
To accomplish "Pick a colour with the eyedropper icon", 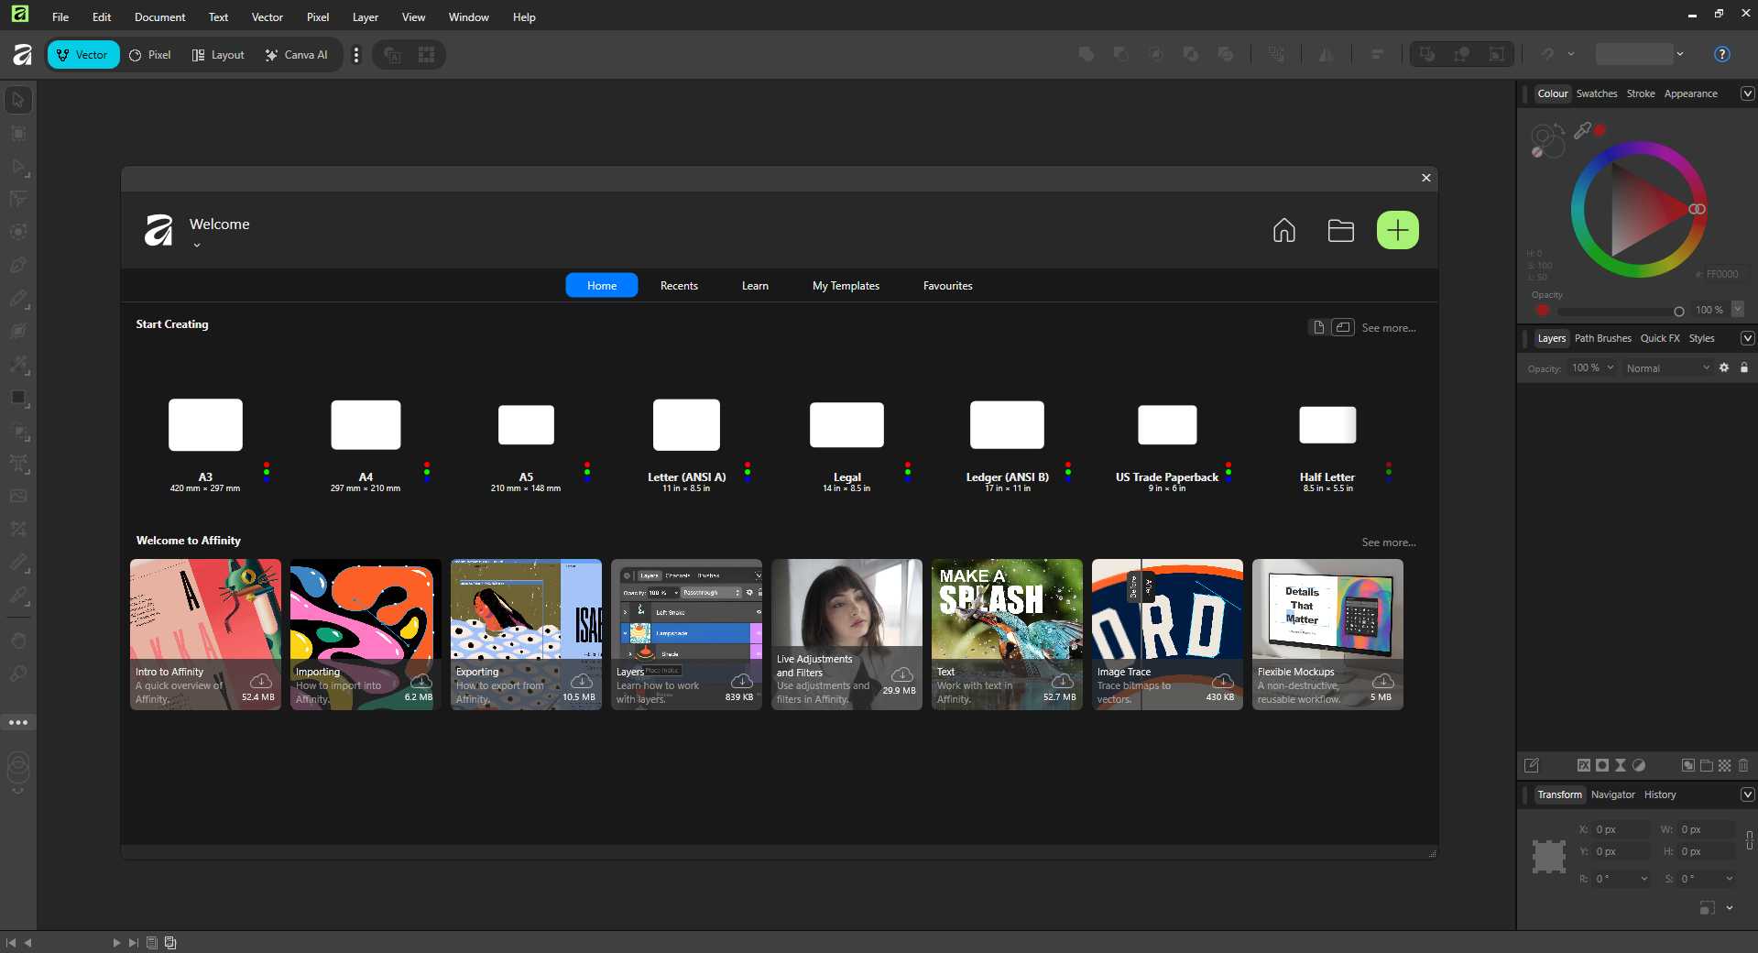I will coord(1582,131).
